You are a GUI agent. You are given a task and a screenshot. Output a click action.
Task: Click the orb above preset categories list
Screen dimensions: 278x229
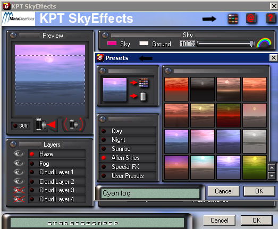coord(103,120)
